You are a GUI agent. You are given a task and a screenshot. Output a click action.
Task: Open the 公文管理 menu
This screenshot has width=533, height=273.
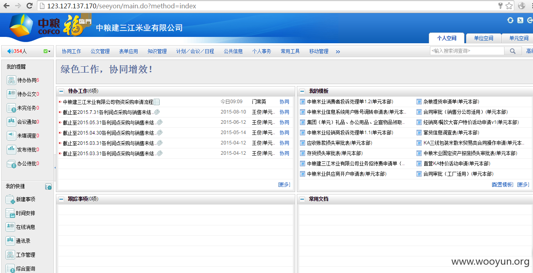tap(100, 51)
